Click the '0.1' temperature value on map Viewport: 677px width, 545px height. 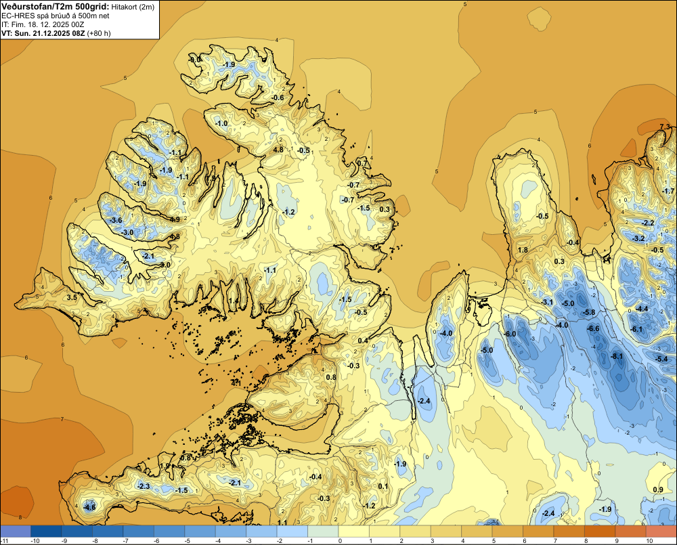click(383, 486)
